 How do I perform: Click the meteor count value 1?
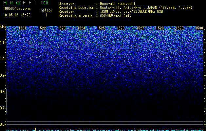47,15
